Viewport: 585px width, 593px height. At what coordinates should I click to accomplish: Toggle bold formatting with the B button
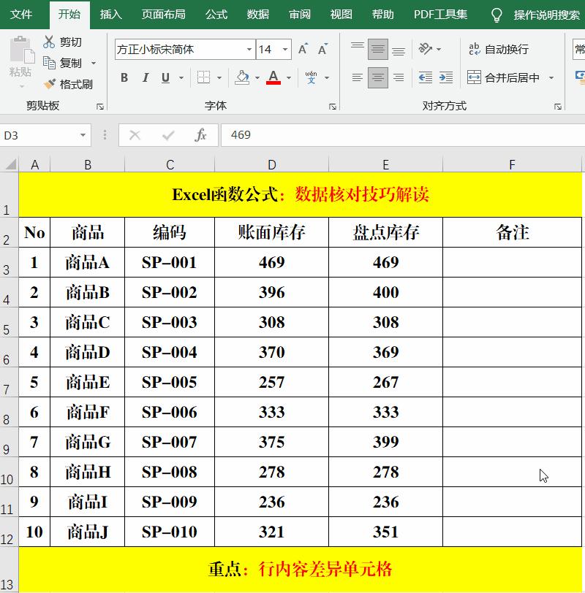coord(124,76)
